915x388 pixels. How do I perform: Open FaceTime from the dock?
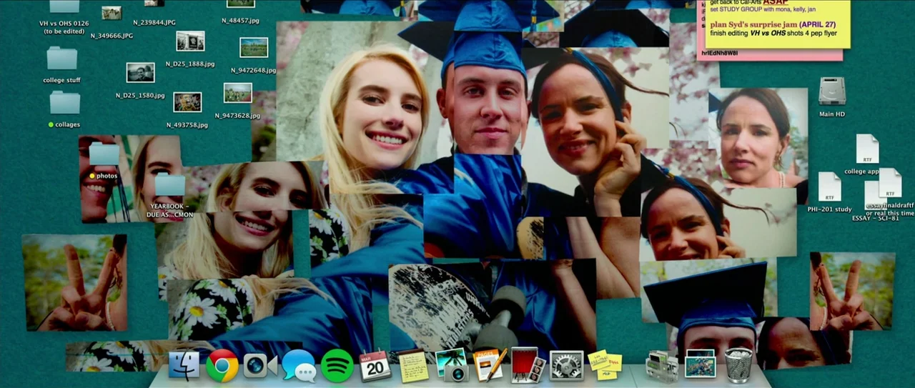(x=259, y=366)
